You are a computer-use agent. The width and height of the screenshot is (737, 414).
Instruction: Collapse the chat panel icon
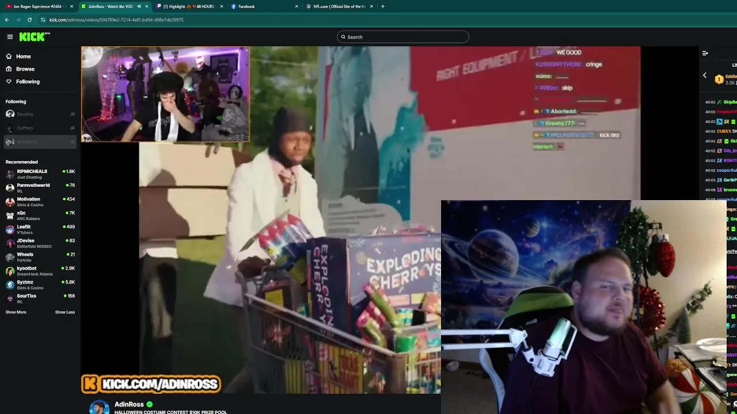coord(705,53)
